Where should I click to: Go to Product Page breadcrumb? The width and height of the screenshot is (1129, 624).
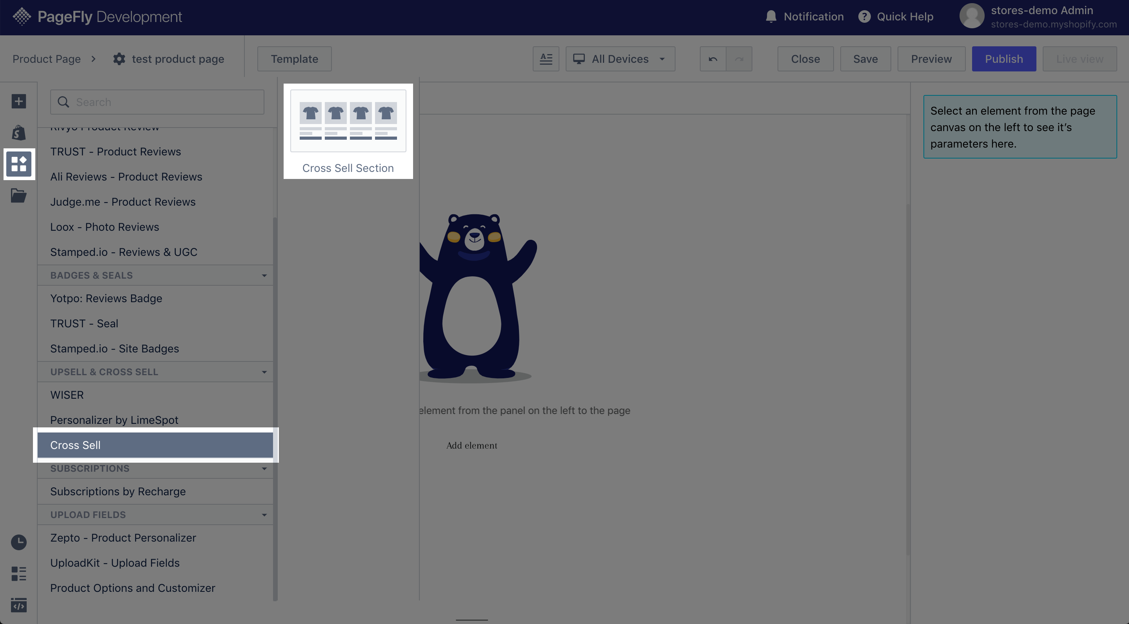46,59
